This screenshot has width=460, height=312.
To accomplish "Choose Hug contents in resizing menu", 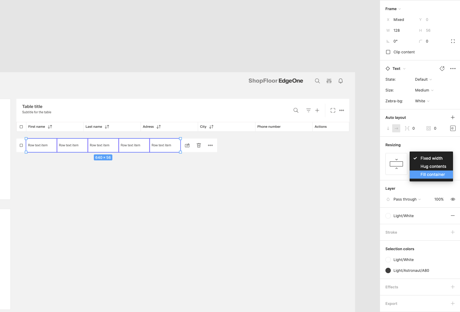I will [433, 166].
